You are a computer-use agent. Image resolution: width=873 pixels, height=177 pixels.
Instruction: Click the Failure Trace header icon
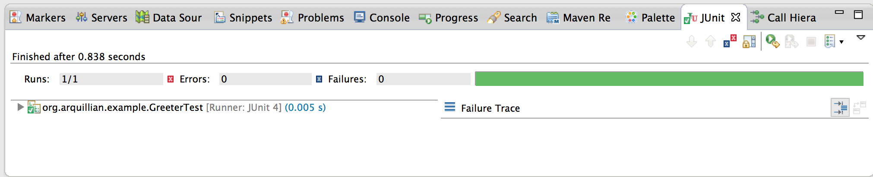449,107
